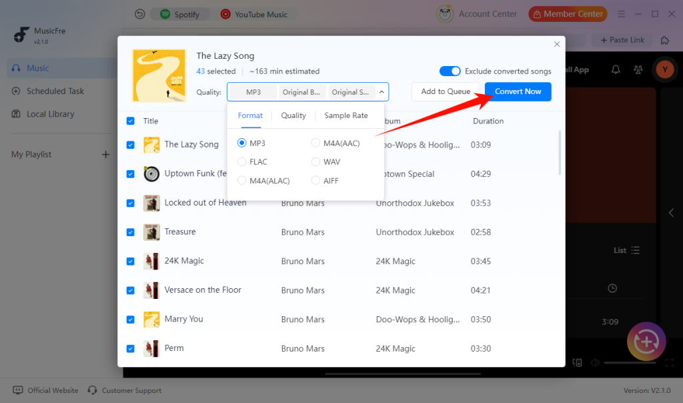Image resolution: width=683 pixels, height=403 pixels.
Task: Click Unorthodox Jukebox album in Treasure row
Action: pos(415,232)
